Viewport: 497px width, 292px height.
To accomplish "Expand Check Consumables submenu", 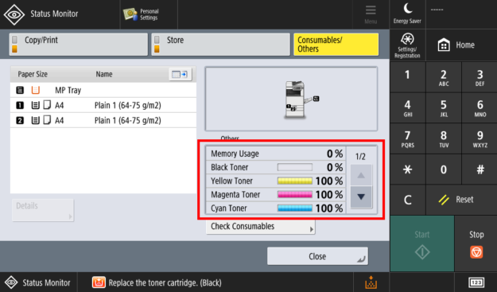I will click(x=261, y=227).
